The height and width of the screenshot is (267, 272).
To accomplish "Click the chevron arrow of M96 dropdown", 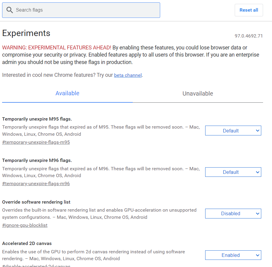I will [258, 172].
